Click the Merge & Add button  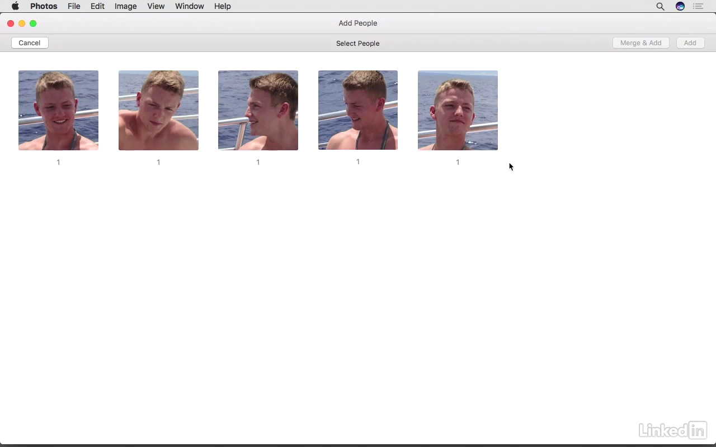(x=640, y=43)
